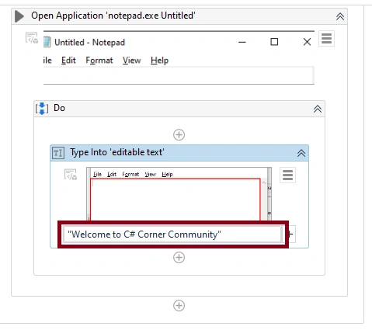Viewport: 372px width, 330px height.
Task: Click the selector icon inside Type Into activity
Action: [x=71, y=175]
